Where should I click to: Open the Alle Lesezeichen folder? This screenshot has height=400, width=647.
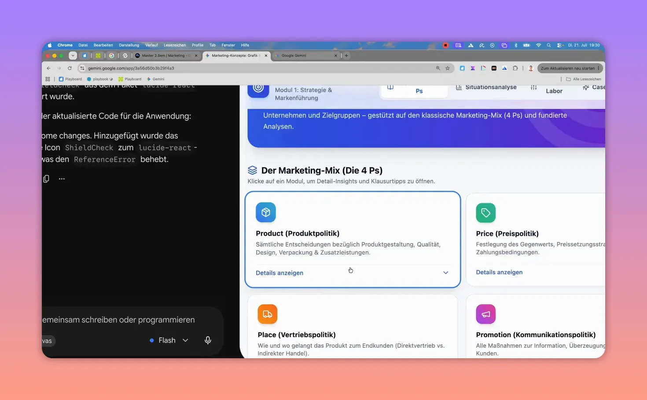point(583,79)
